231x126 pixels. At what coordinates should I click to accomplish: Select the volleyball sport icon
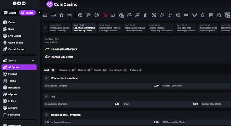[x=178, y=15]
